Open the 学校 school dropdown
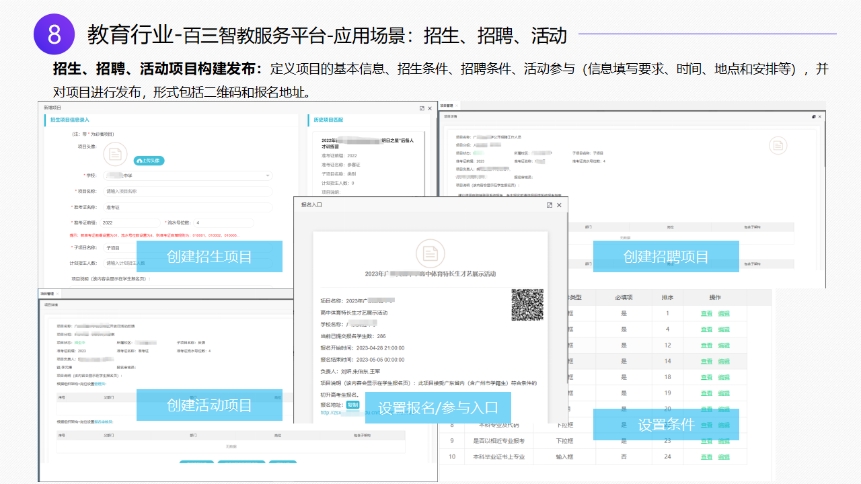This screenshot has height=484, width=861. (x=188, y=175)
